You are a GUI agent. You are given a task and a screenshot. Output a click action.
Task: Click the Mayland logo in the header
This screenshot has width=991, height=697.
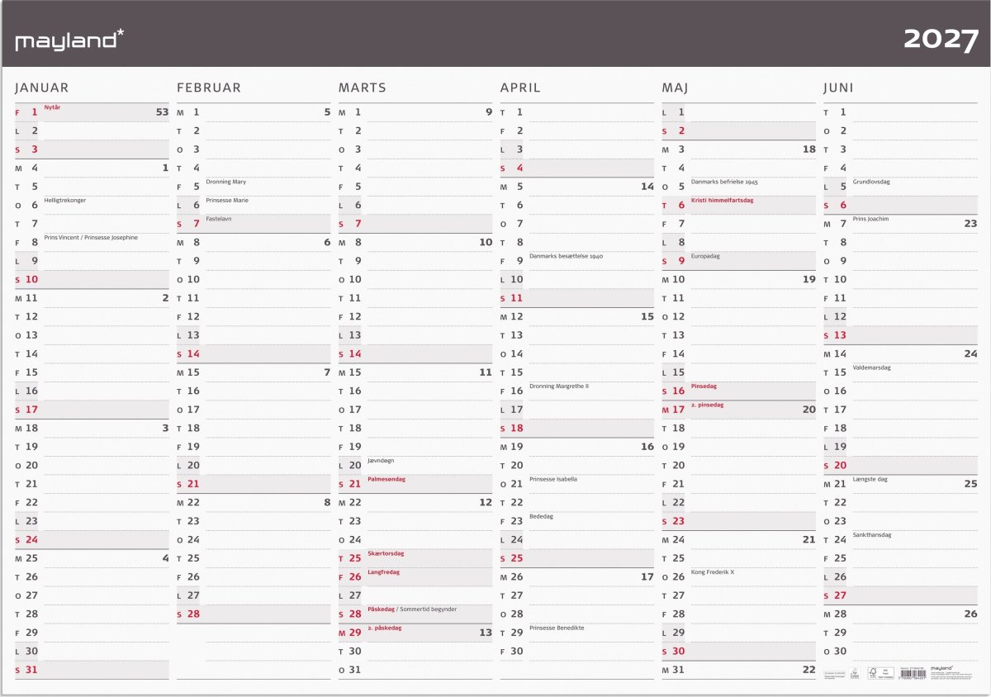[70, 39]
